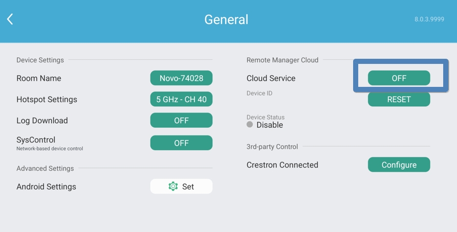The image size is (457, 232).
Task: Open the 5 GHz - CH 40 hotspot selector
Action: coord(181,99)
